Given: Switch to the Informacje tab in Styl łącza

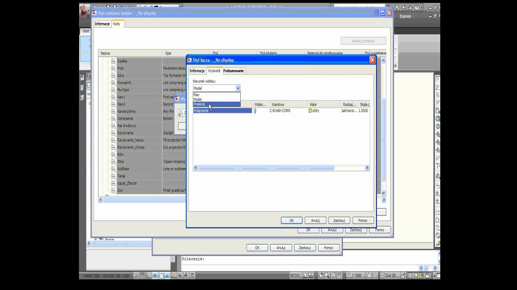Looking at the screenshot, I should pyautogui.click(x=197, y=71).
